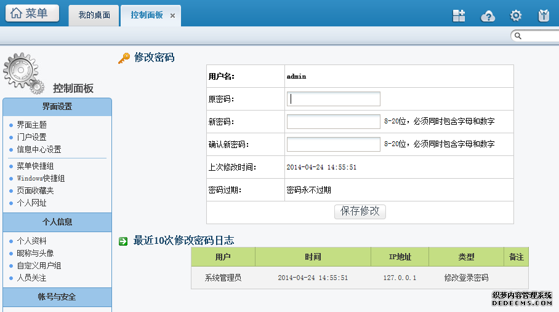
Task: Expand the 帐号与安全 section header
Action: coord(57,297)
